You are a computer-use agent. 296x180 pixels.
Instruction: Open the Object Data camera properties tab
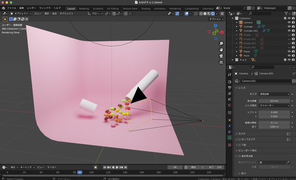click(x=230, y=137)
